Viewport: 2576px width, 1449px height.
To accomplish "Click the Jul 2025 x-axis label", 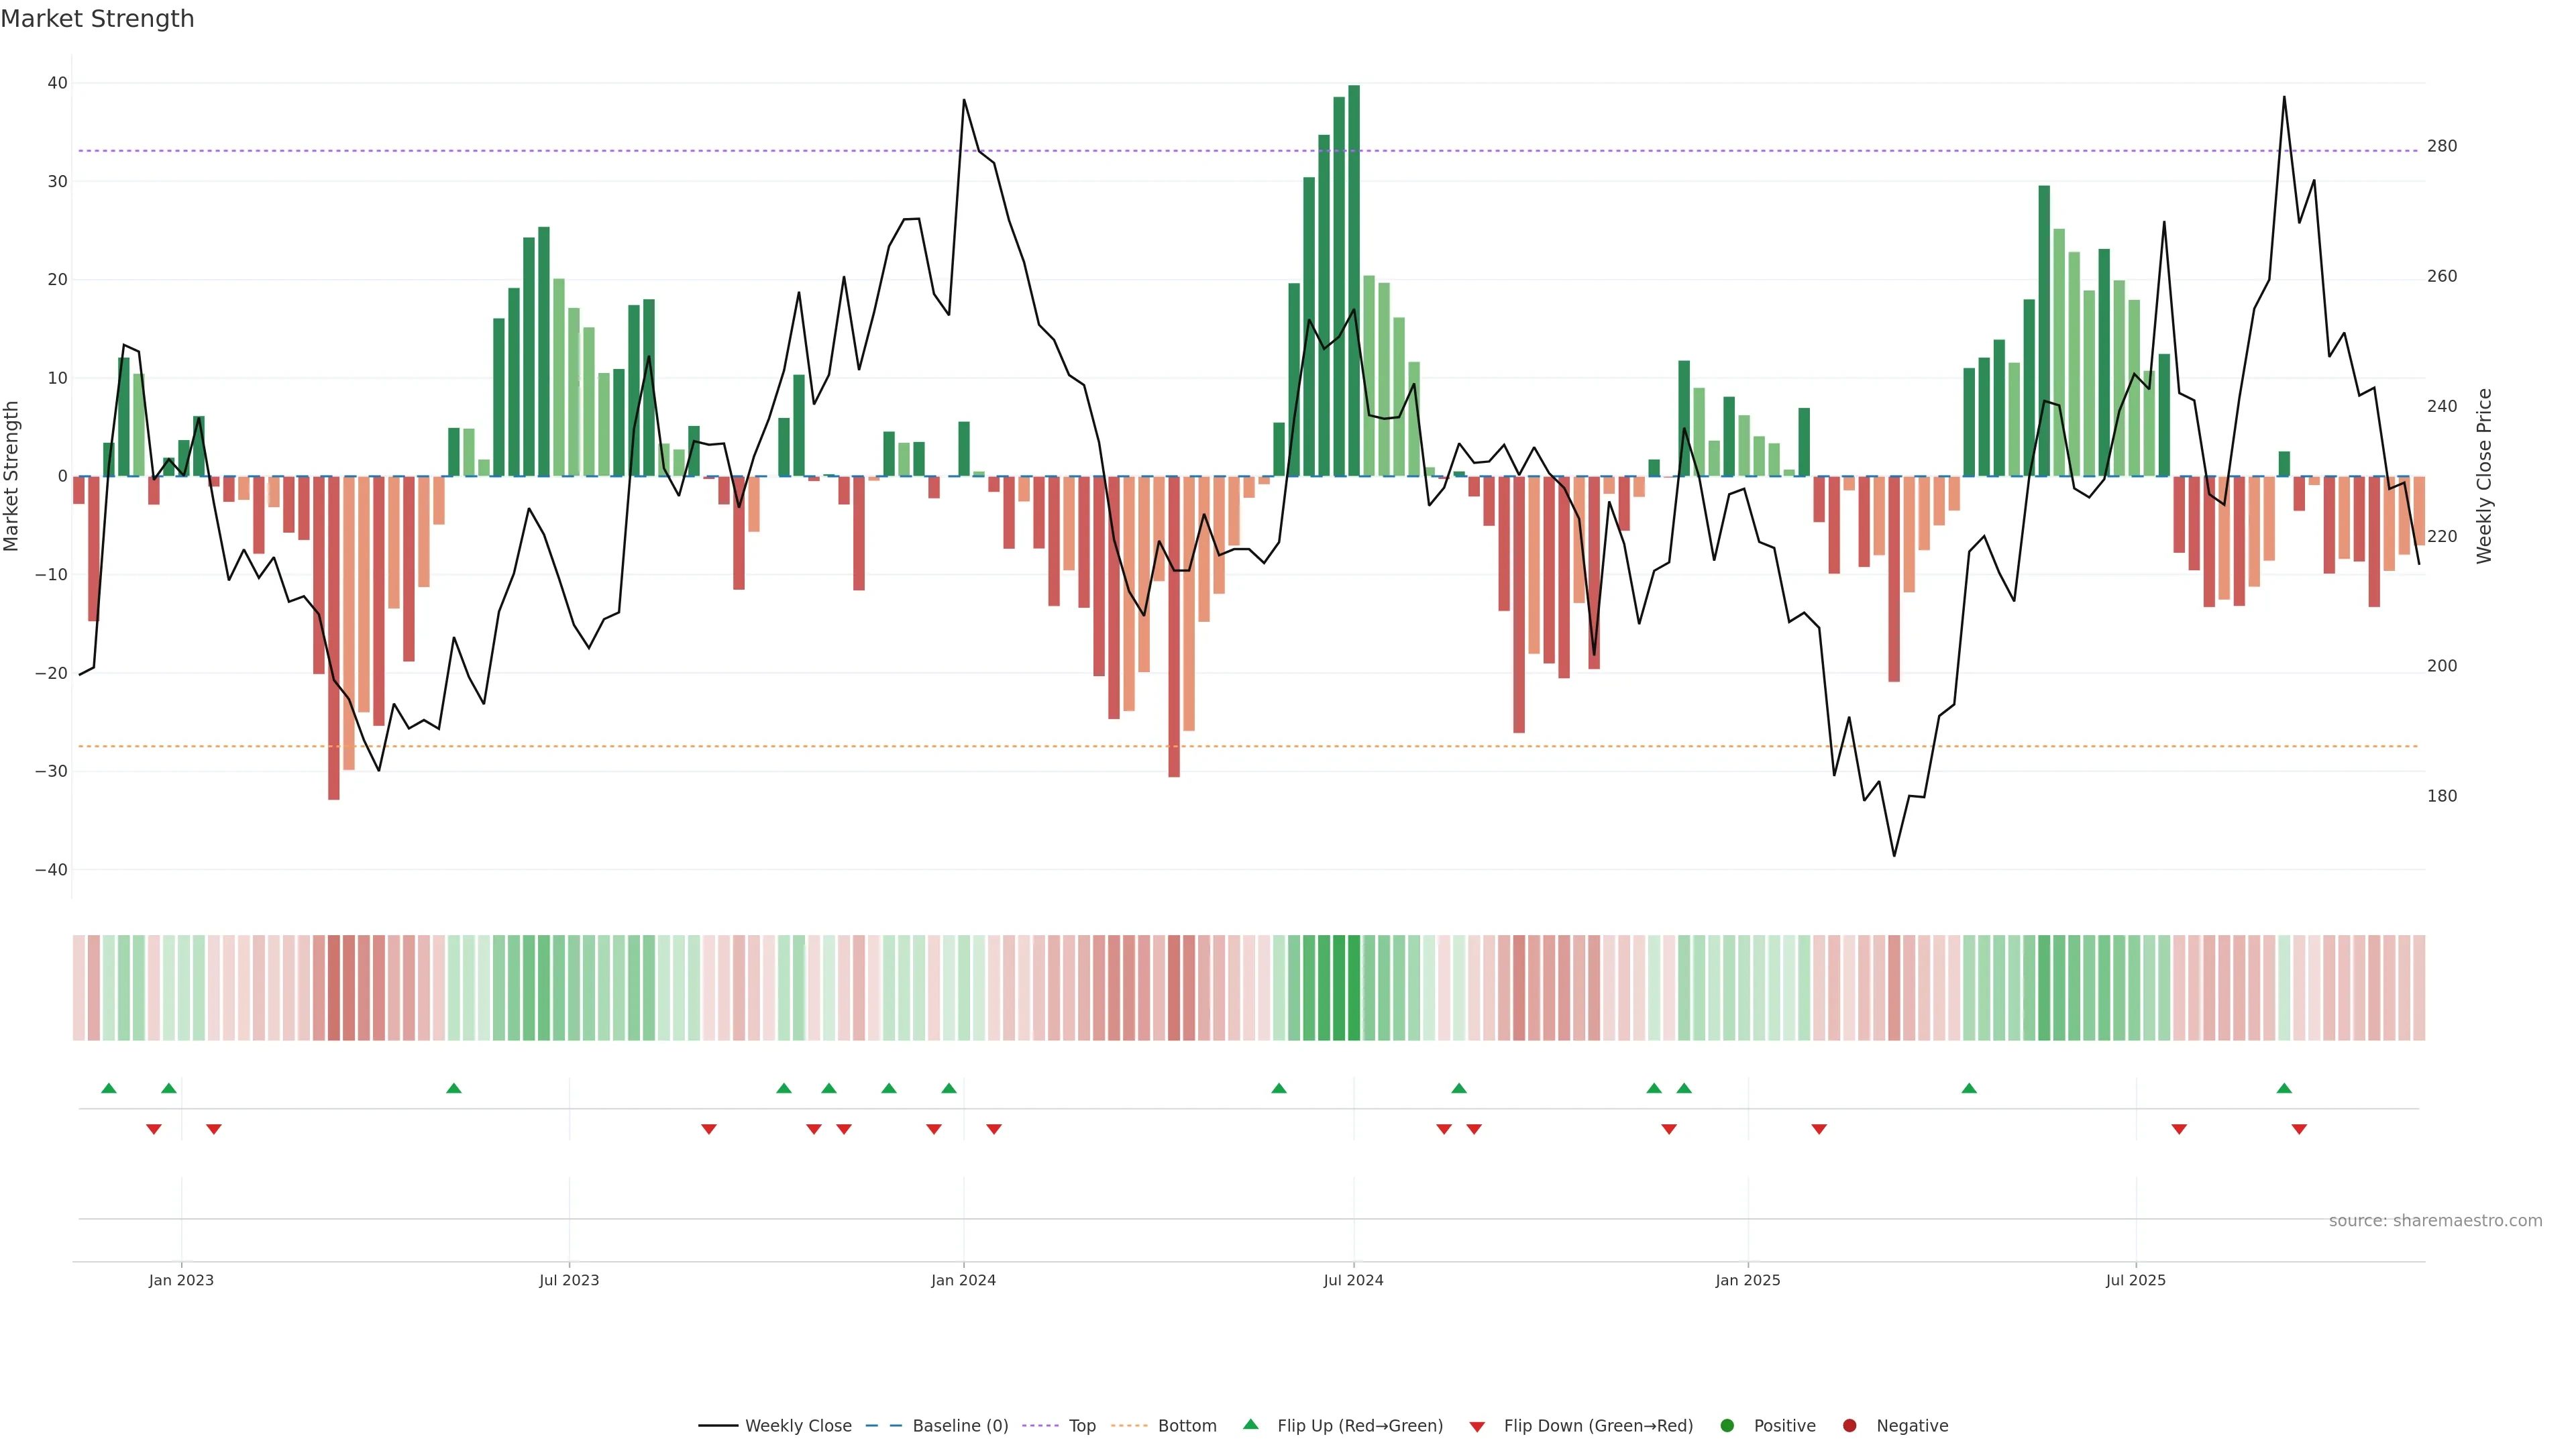I will pos(2135,1280).
